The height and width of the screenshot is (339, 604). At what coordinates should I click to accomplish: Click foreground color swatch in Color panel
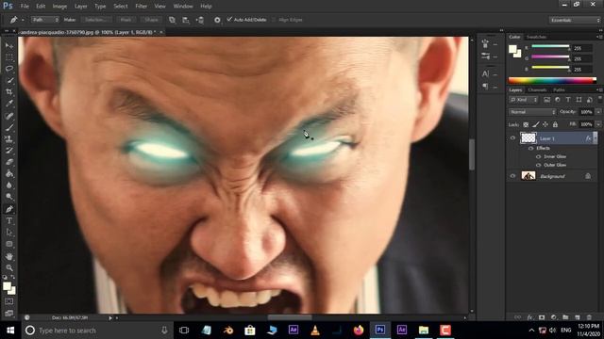pyautogui.click(x=512, y=49)
